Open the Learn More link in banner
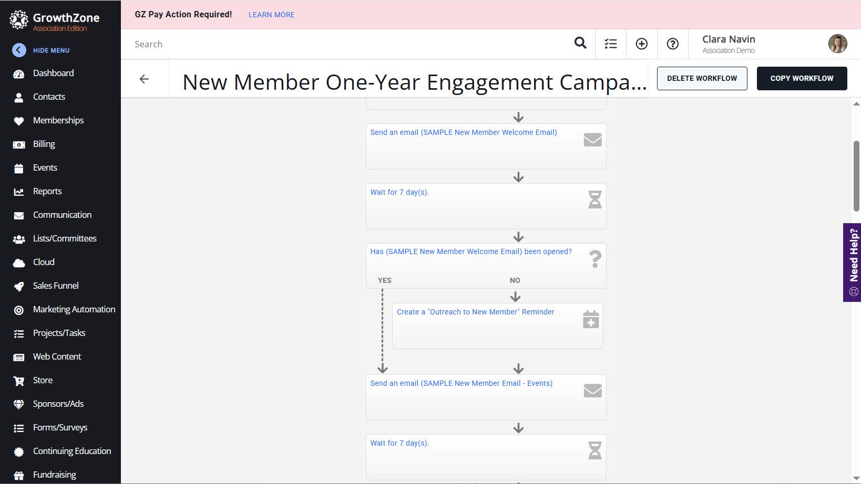861x484 pixels. [x=271, y=15]
